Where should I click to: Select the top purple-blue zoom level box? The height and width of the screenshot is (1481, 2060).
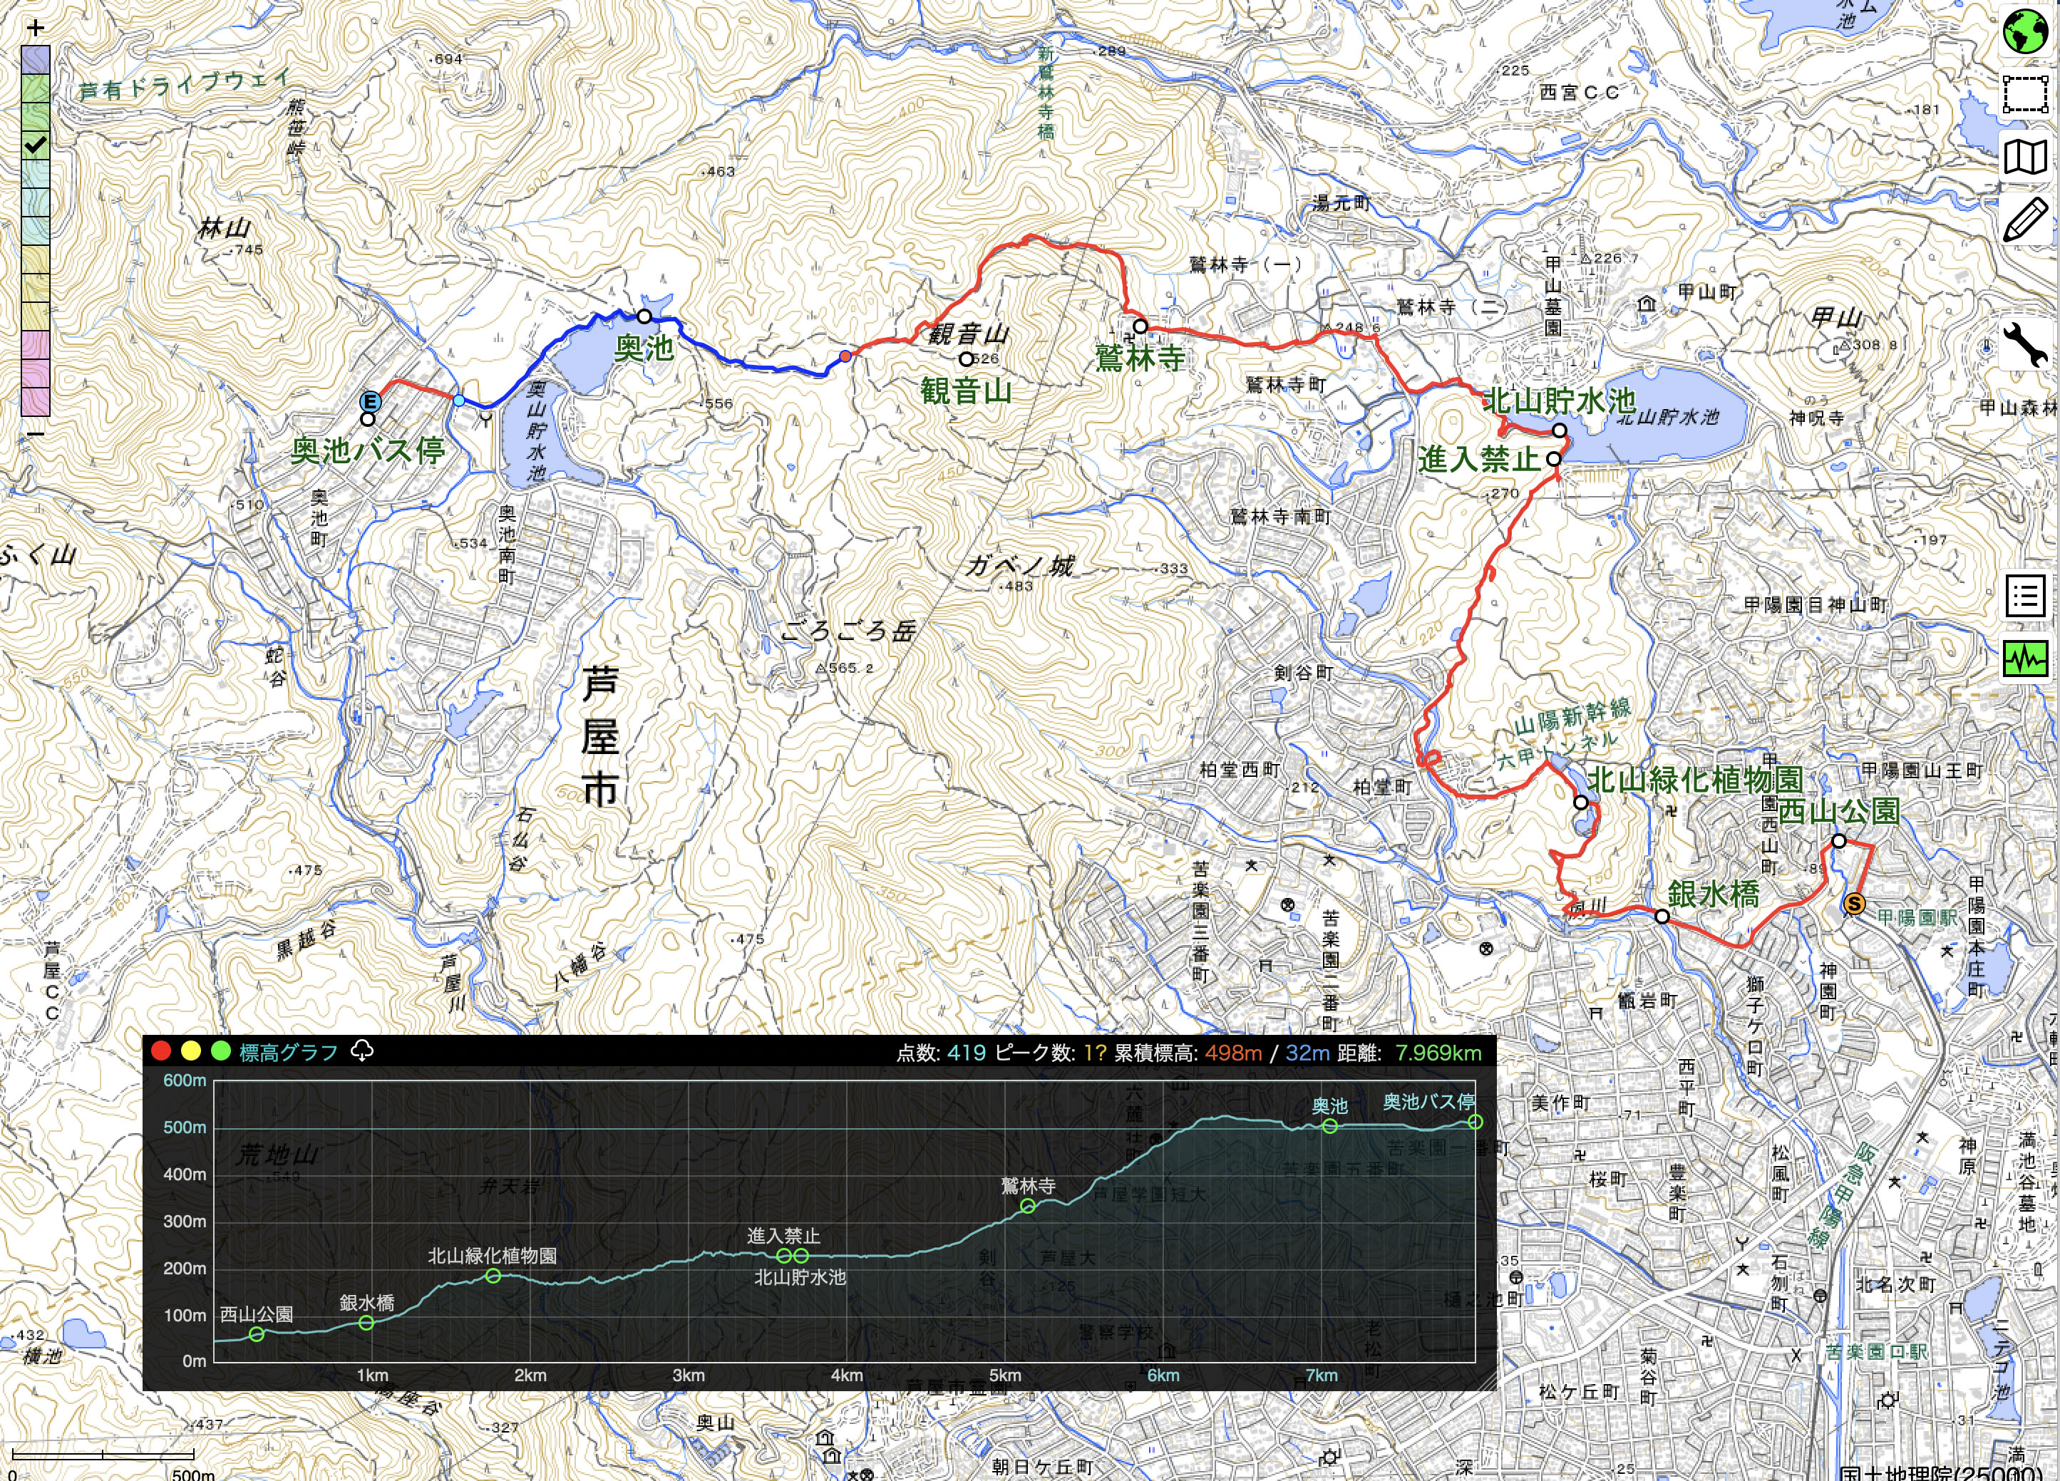pos(36,60)
